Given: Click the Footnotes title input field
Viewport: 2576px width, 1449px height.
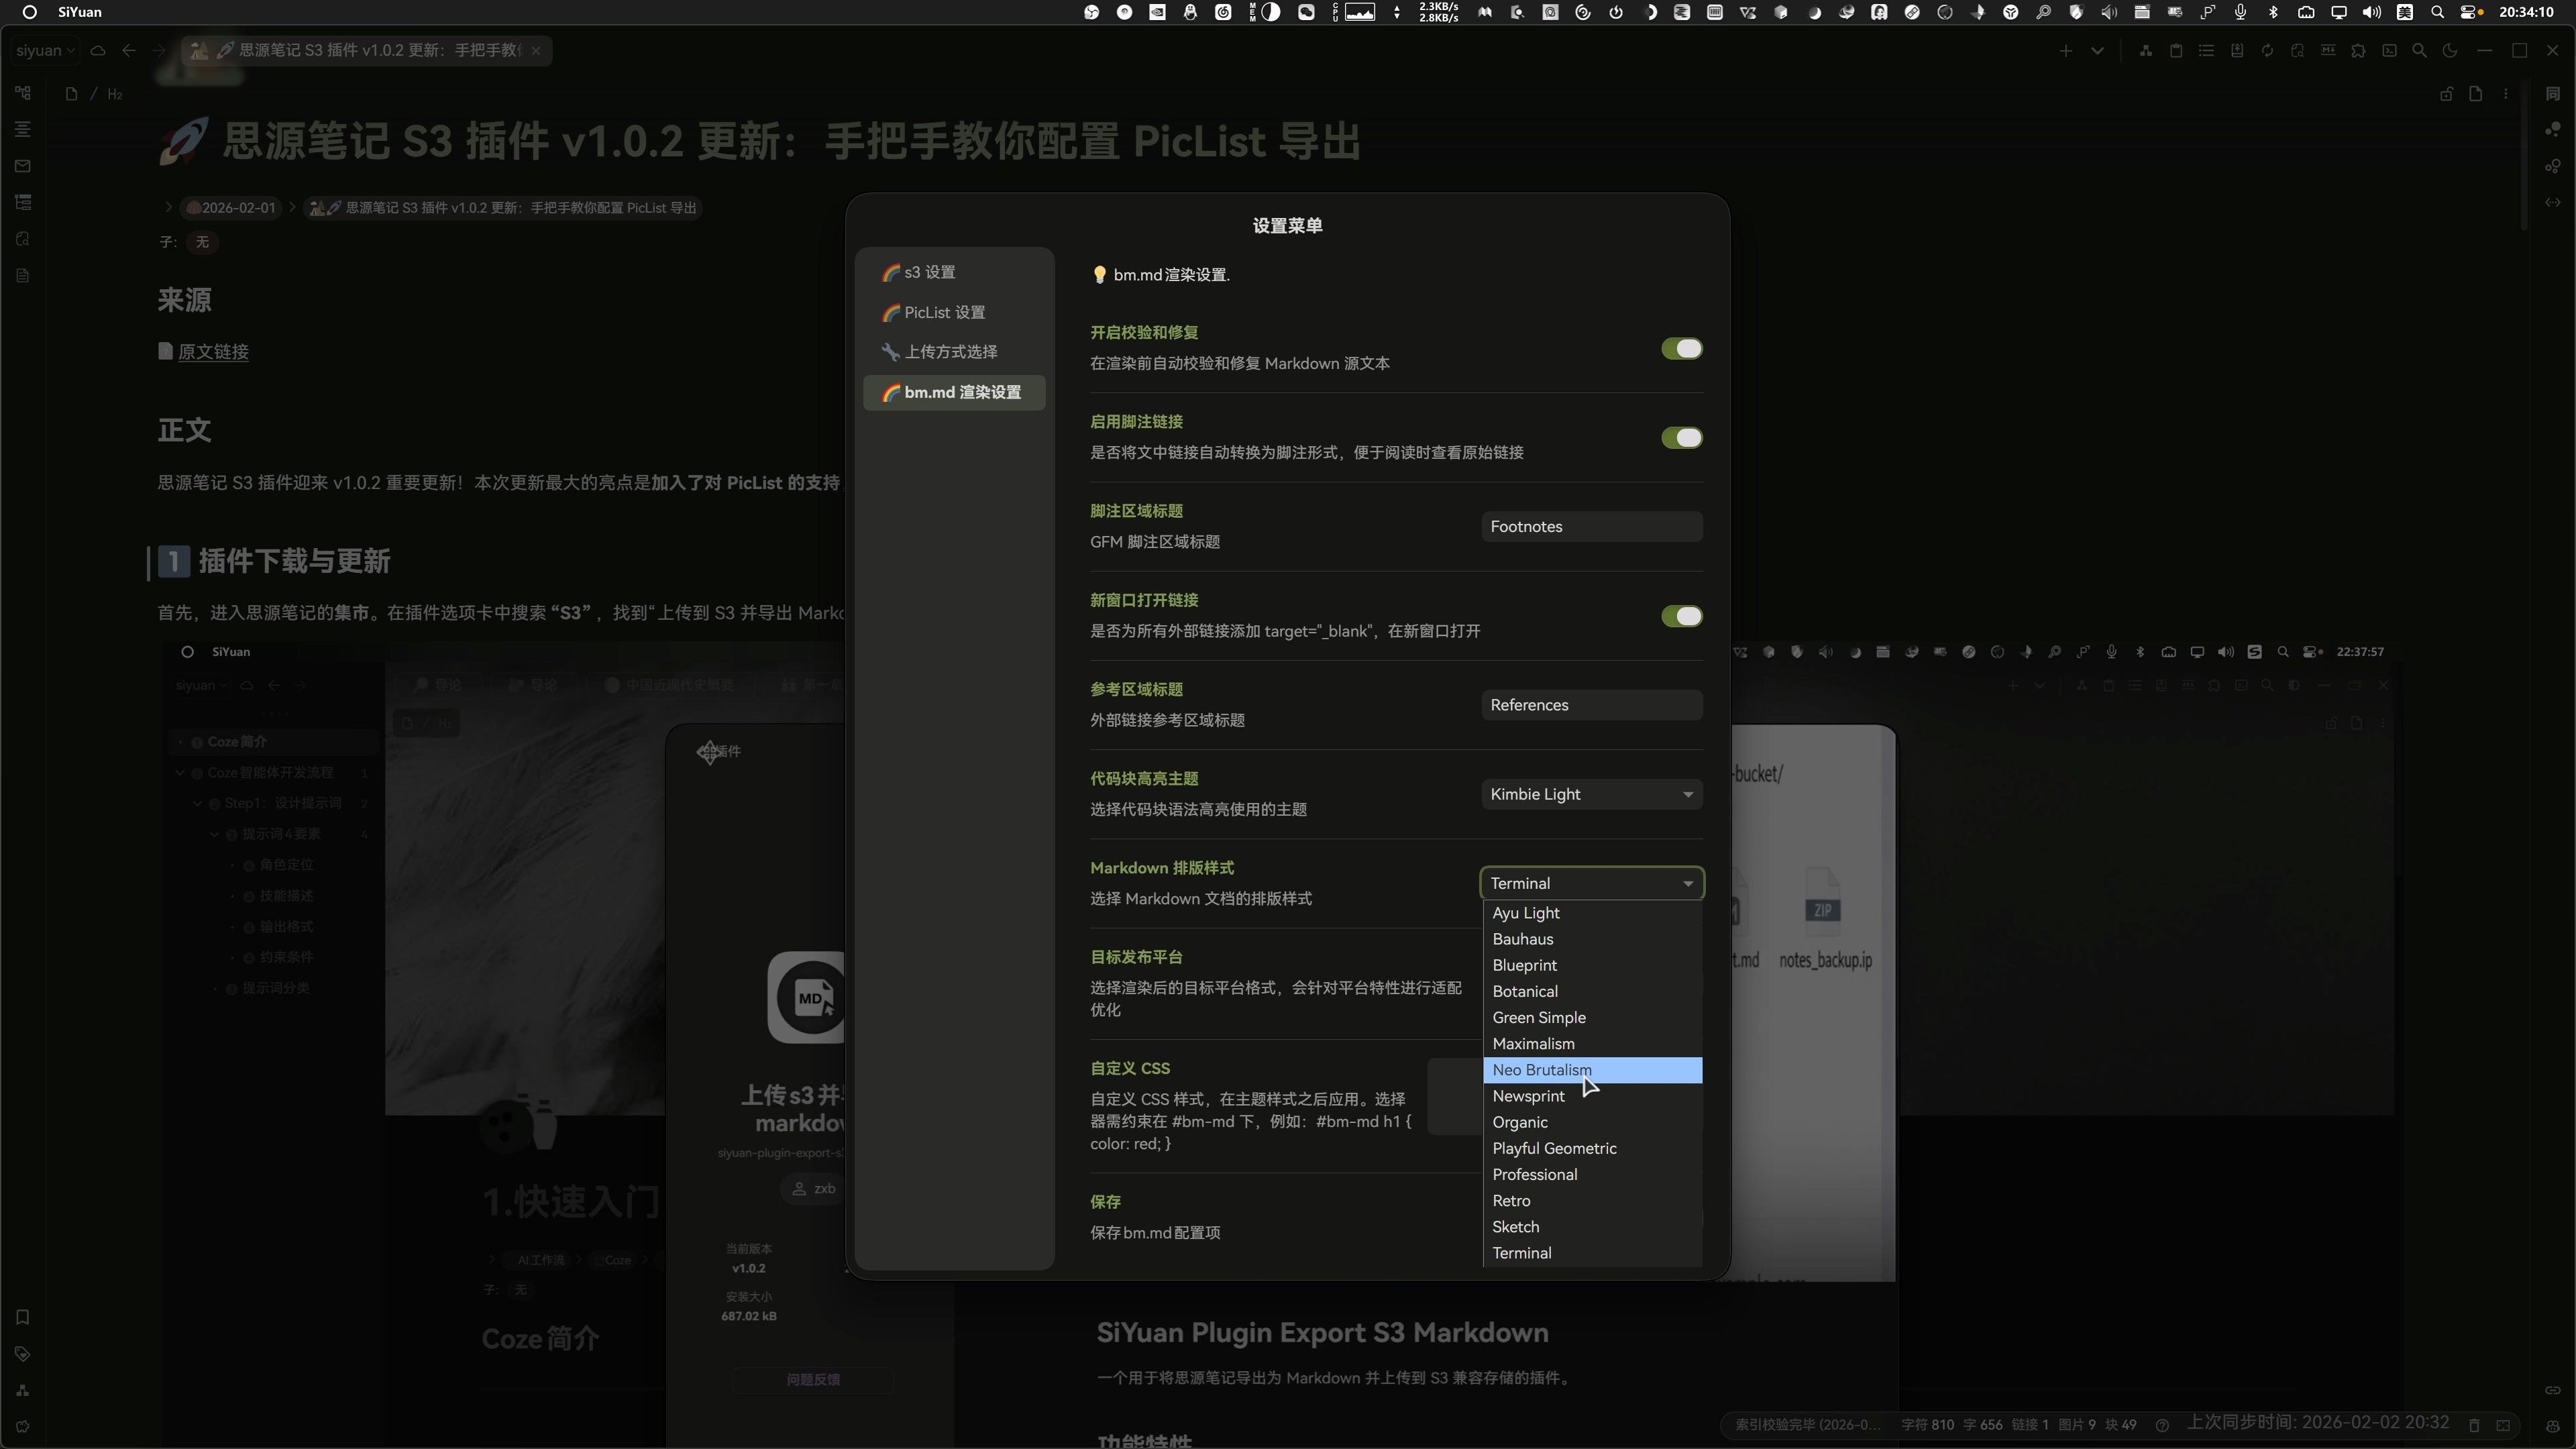Looking at the screenshot, I should tap(1591, 527).
